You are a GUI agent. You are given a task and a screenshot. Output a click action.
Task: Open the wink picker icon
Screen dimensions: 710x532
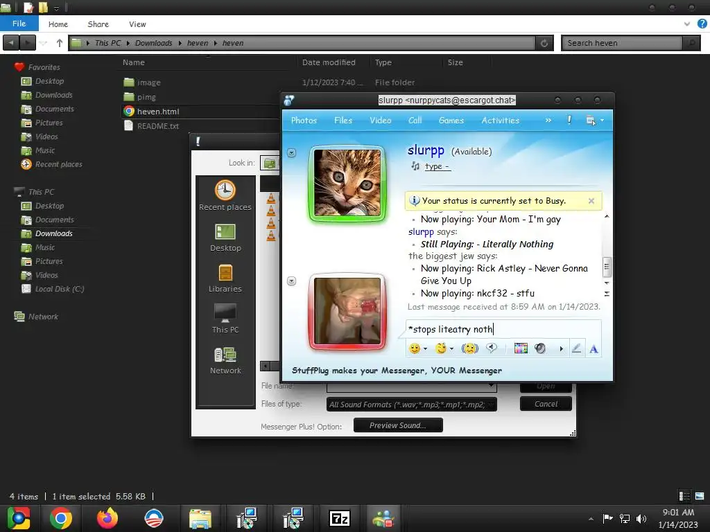pyautogui.click(x=440, y=348)
